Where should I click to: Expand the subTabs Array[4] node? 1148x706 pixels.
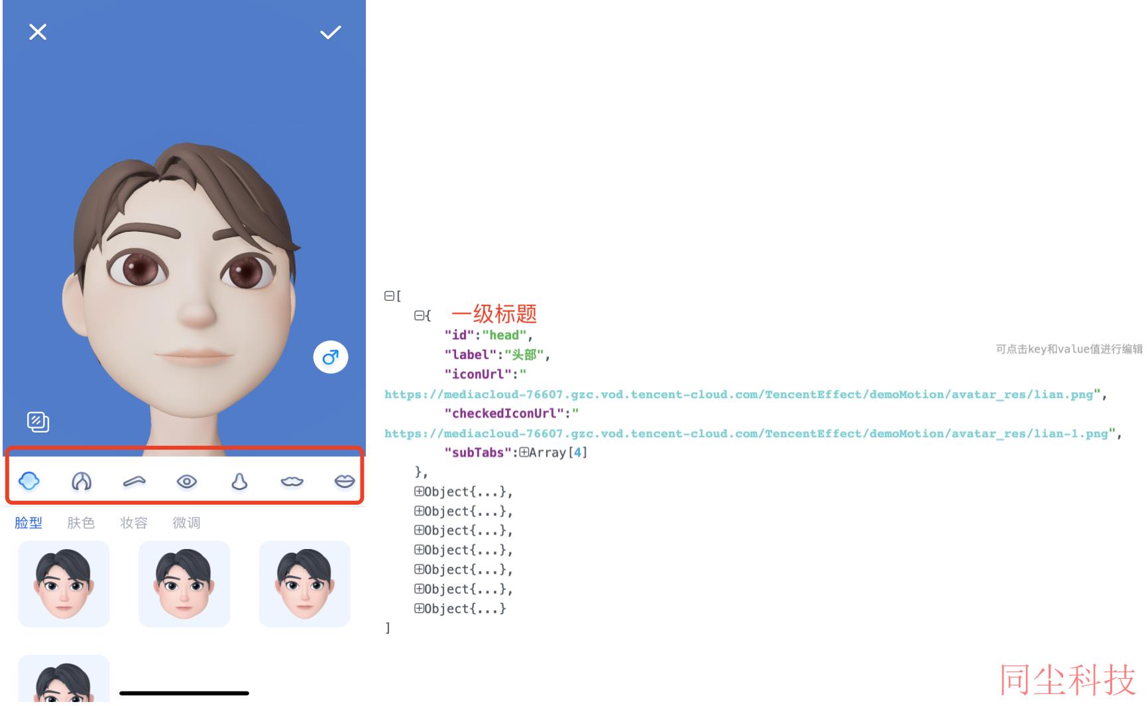[524, 452]
